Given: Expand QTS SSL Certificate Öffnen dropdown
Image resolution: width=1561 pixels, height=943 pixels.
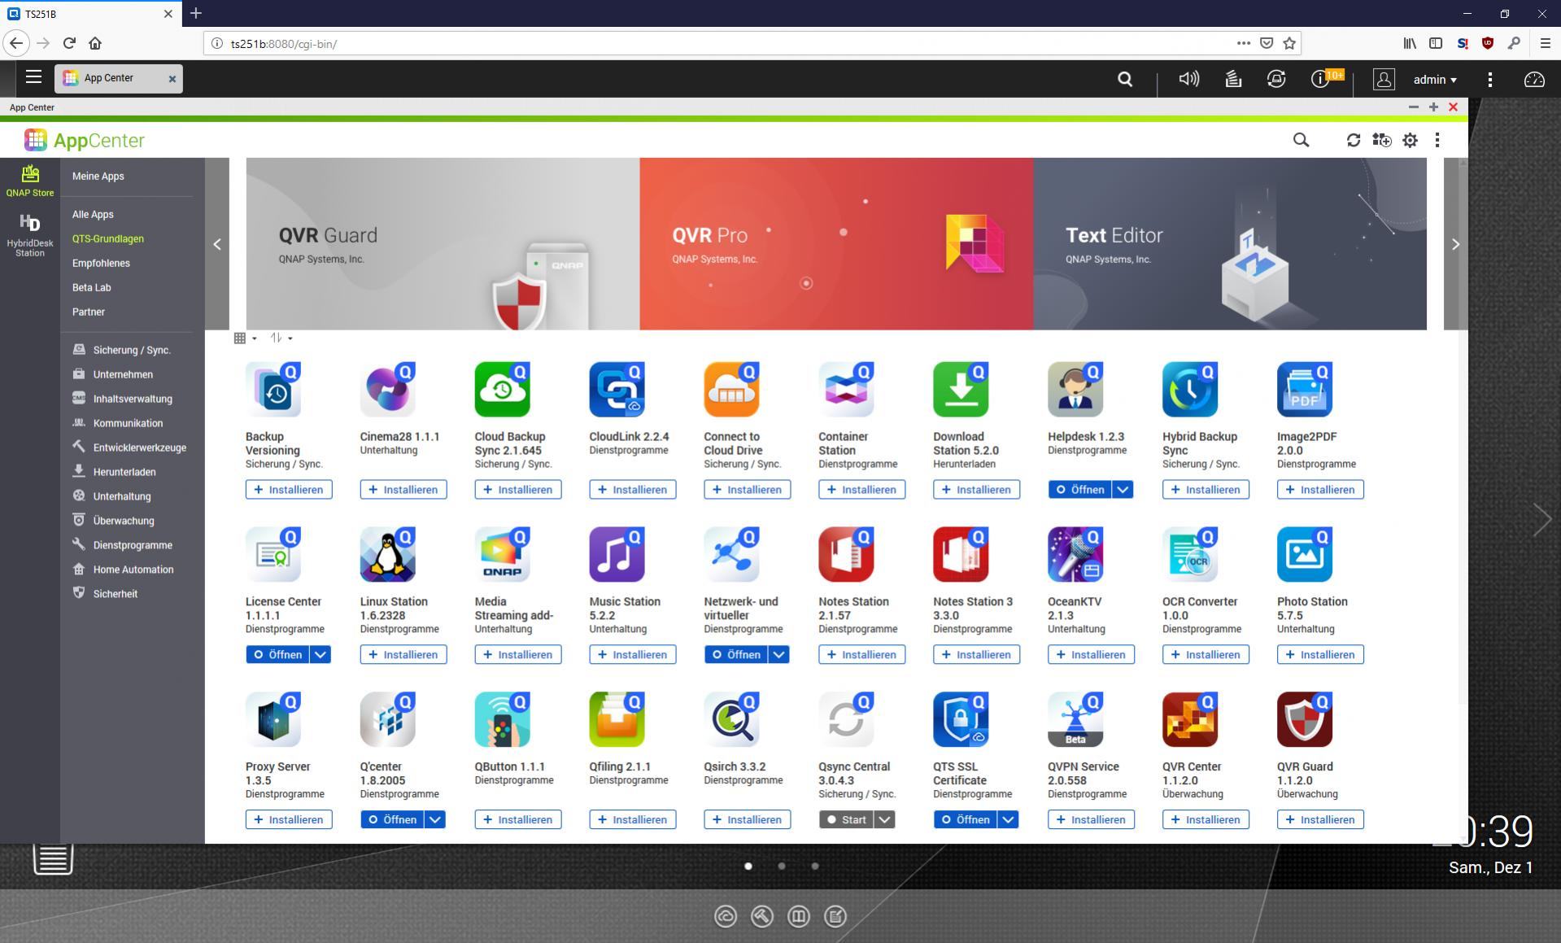Looking at the screenshot, I should 1008,820.
